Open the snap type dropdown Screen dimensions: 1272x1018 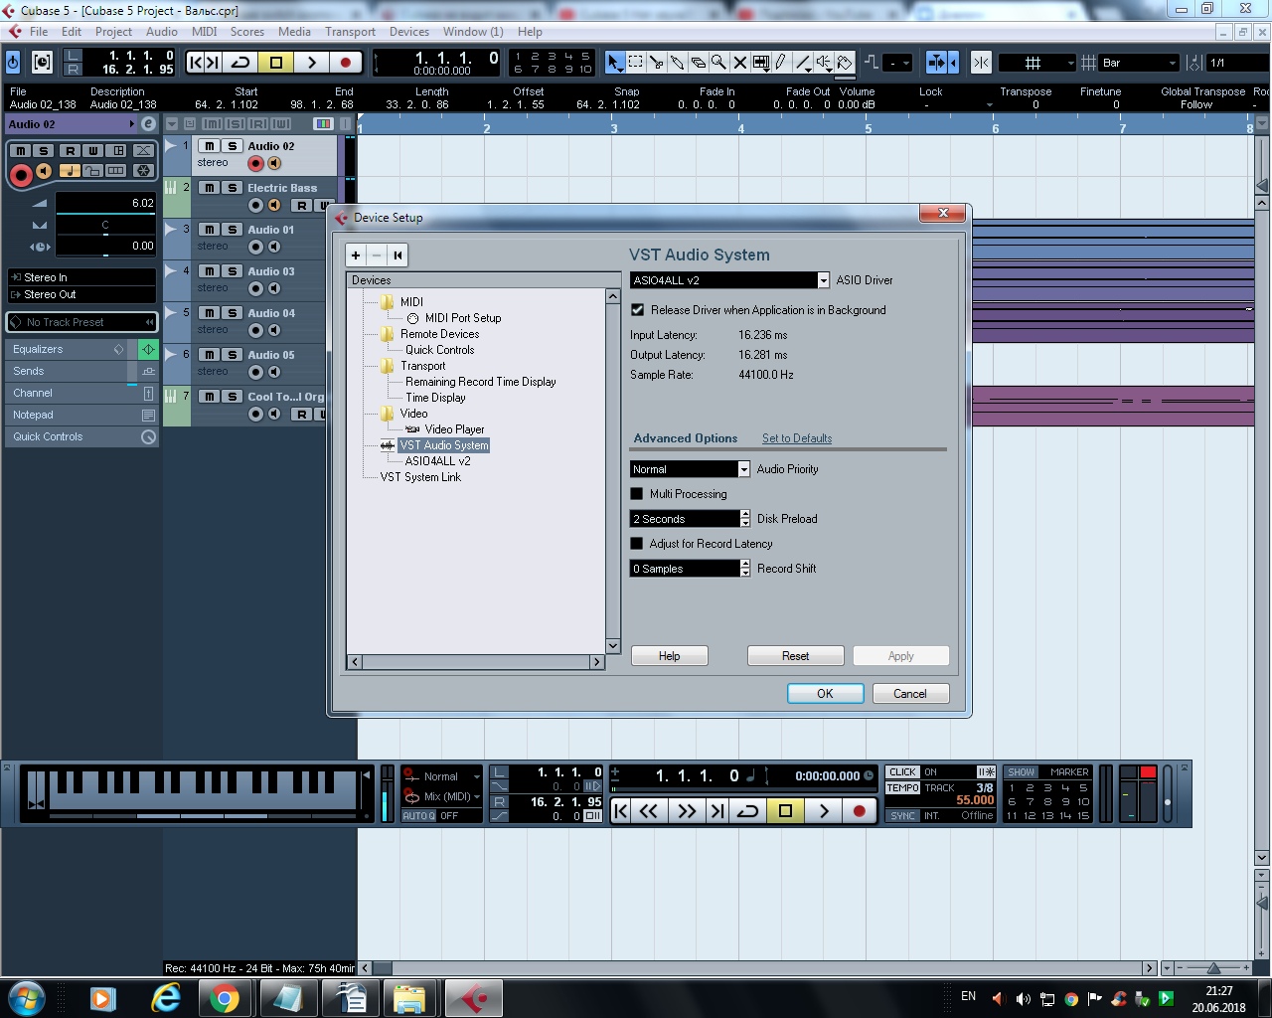1036,63
